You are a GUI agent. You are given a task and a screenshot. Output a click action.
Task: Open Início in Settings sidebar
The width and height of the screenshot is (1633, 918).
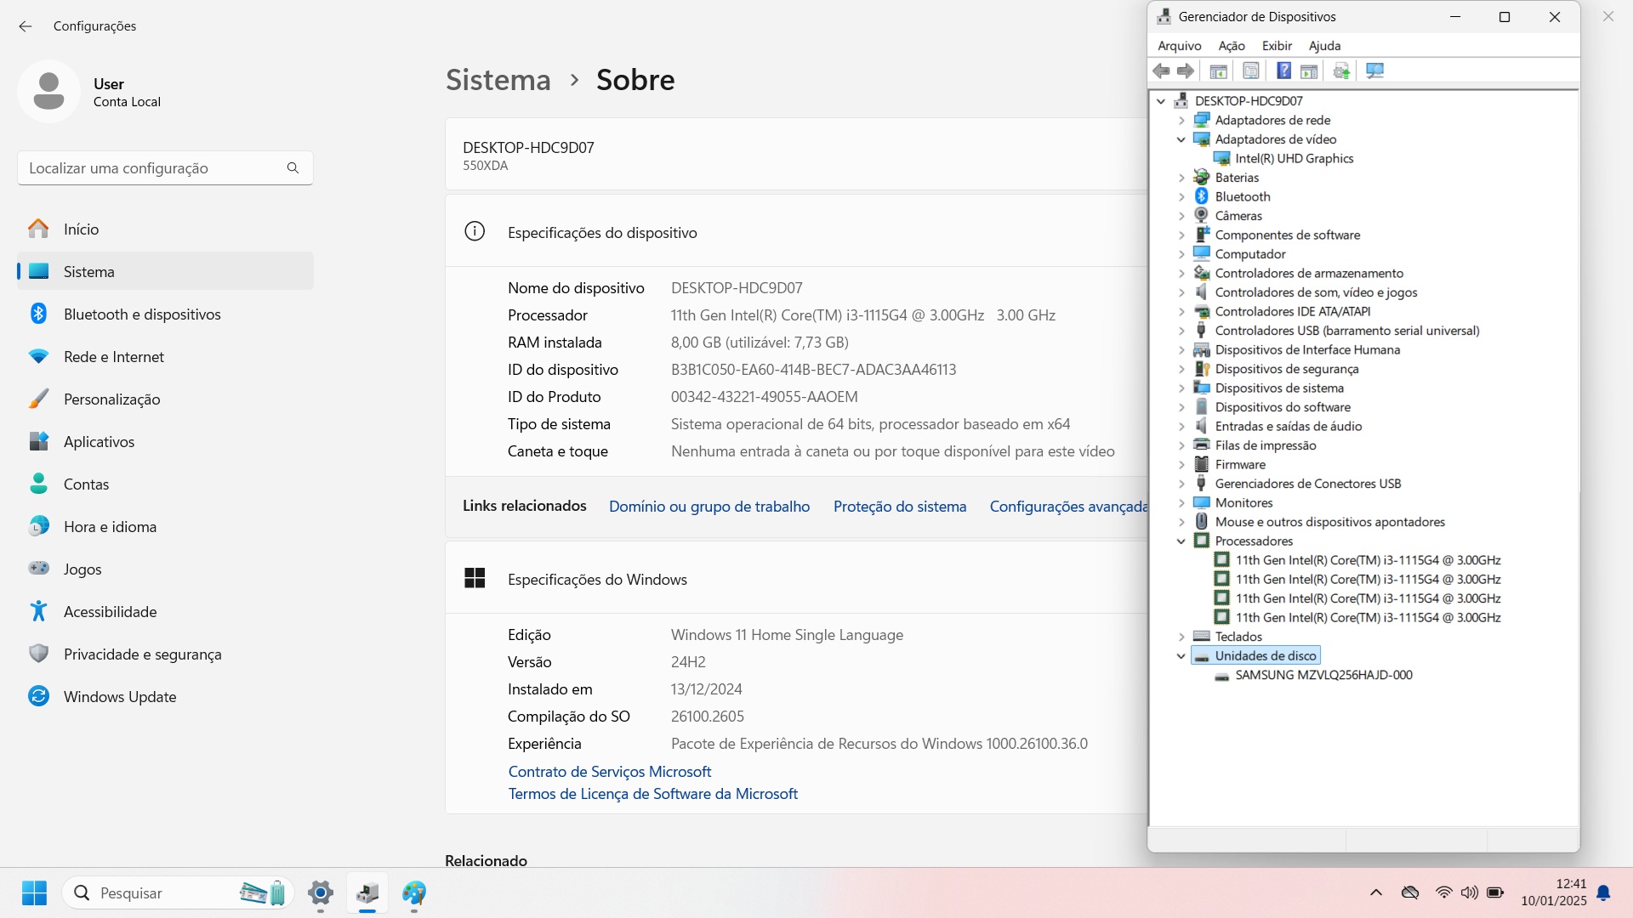click(x=165, y=229)
